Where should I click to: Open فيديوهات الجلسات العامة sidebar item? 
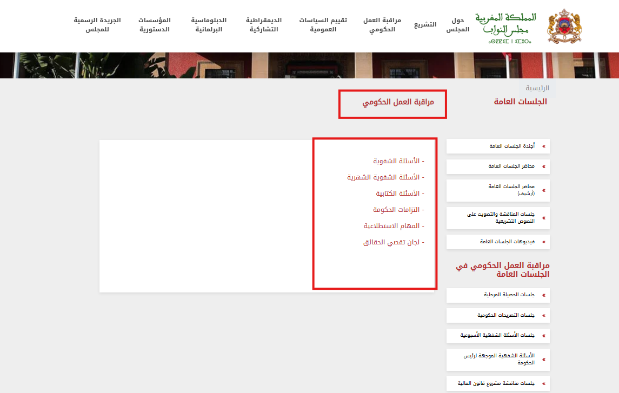pos(498,242)
